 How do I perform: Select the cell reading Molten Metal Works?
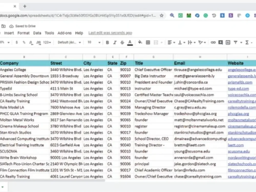(25, 120)
